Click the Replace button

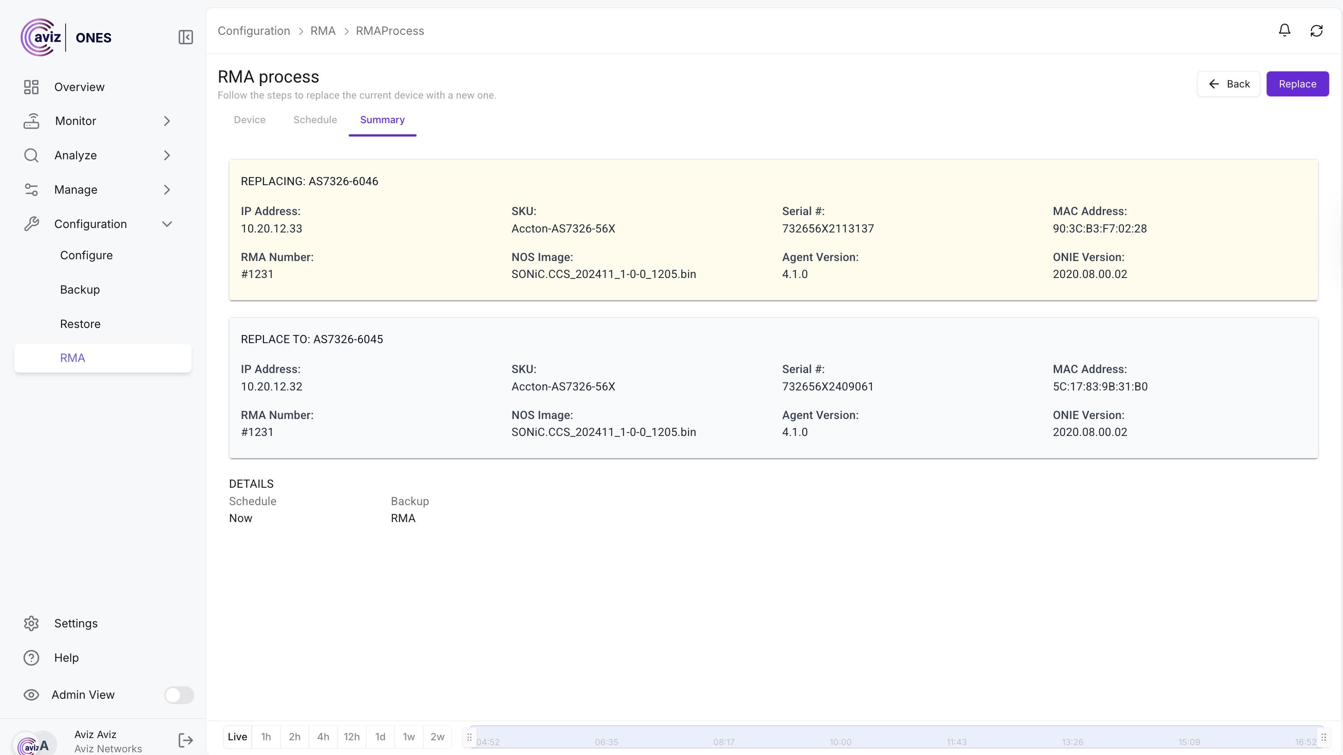(1297, 84)
